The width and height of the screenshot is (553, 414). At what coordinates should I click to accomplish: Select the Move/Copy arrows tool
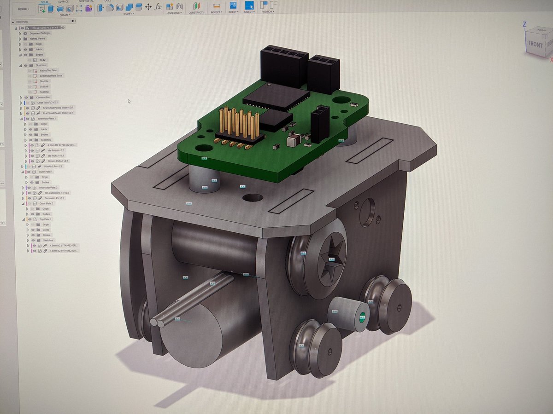coord(148,7)
